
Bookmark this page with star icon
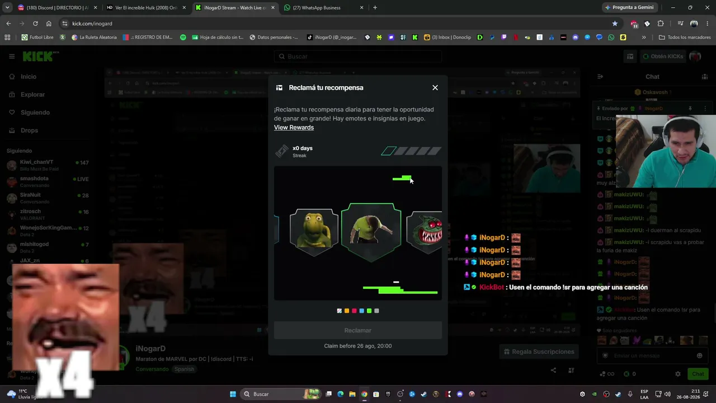615,24
